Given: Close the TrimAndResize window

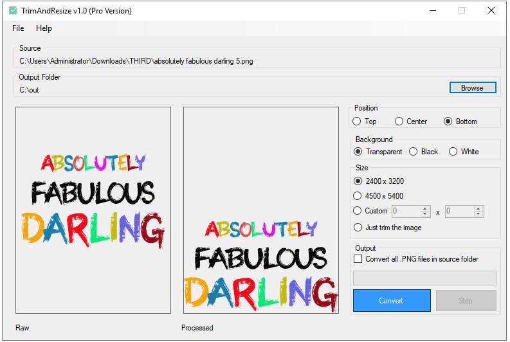Looking at the screenshot, I should tap(491, 11).
